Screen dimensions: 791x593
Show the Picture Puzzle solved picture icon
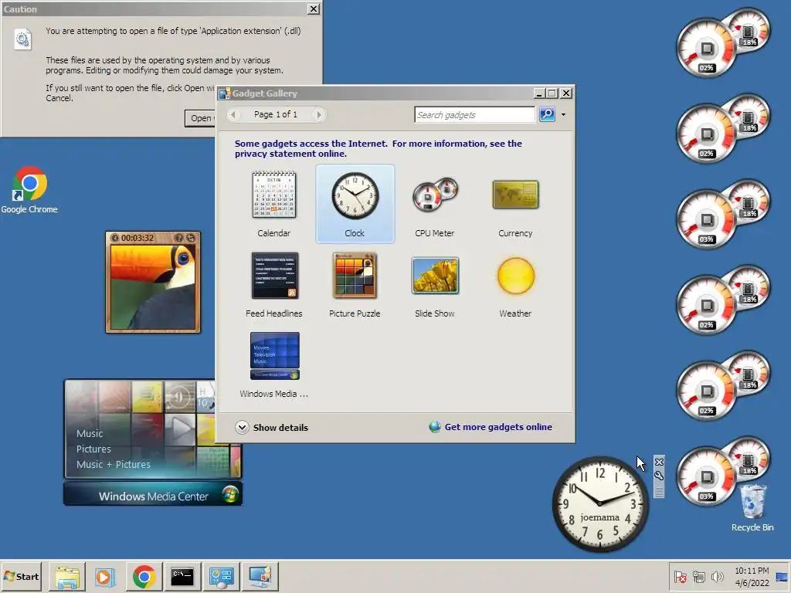pos(178,238)
